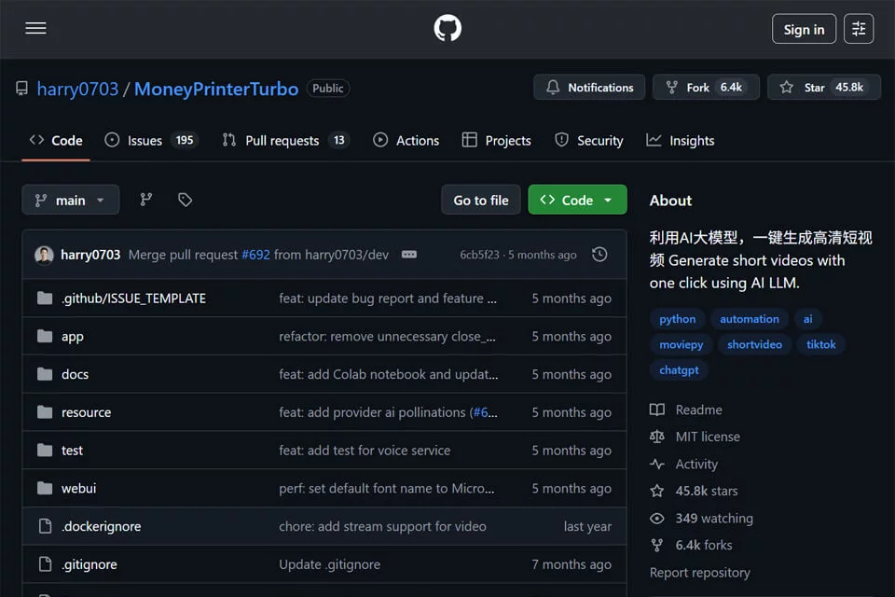Open the main branch selector dropdown

tap(70, 200)
